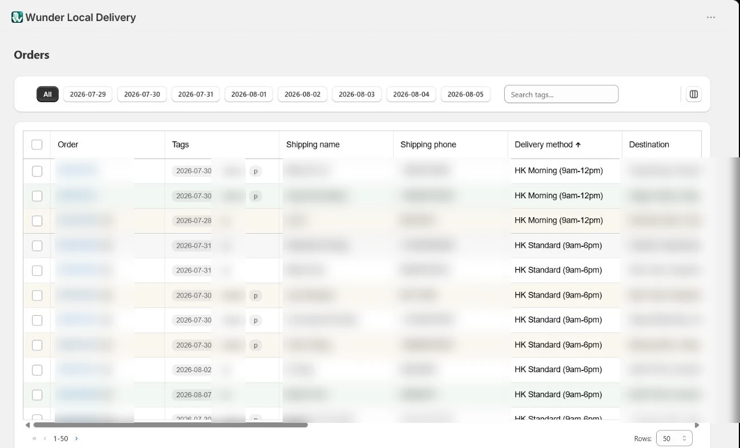This screenshot has height=448, width=740.
Task: Click the 2026-08-02 tag in table row
Action: click(x=194, y=370)
